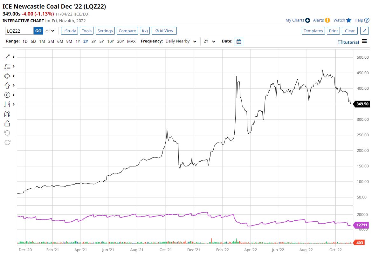The height and width of the screenshot is (260, 379).
Task: Open the calendar date picker
Action: pyautogui.click(x=239, y=42)
